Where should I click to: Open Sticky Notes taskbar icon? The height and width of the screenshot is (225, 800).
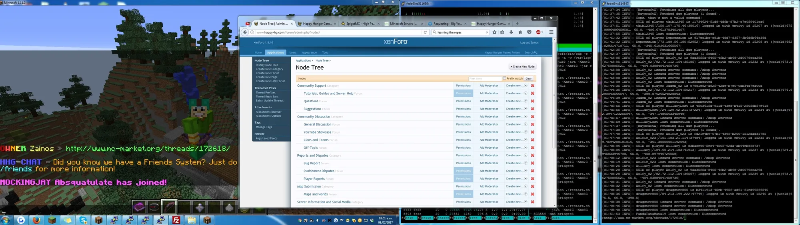click(x=68, y=220)
